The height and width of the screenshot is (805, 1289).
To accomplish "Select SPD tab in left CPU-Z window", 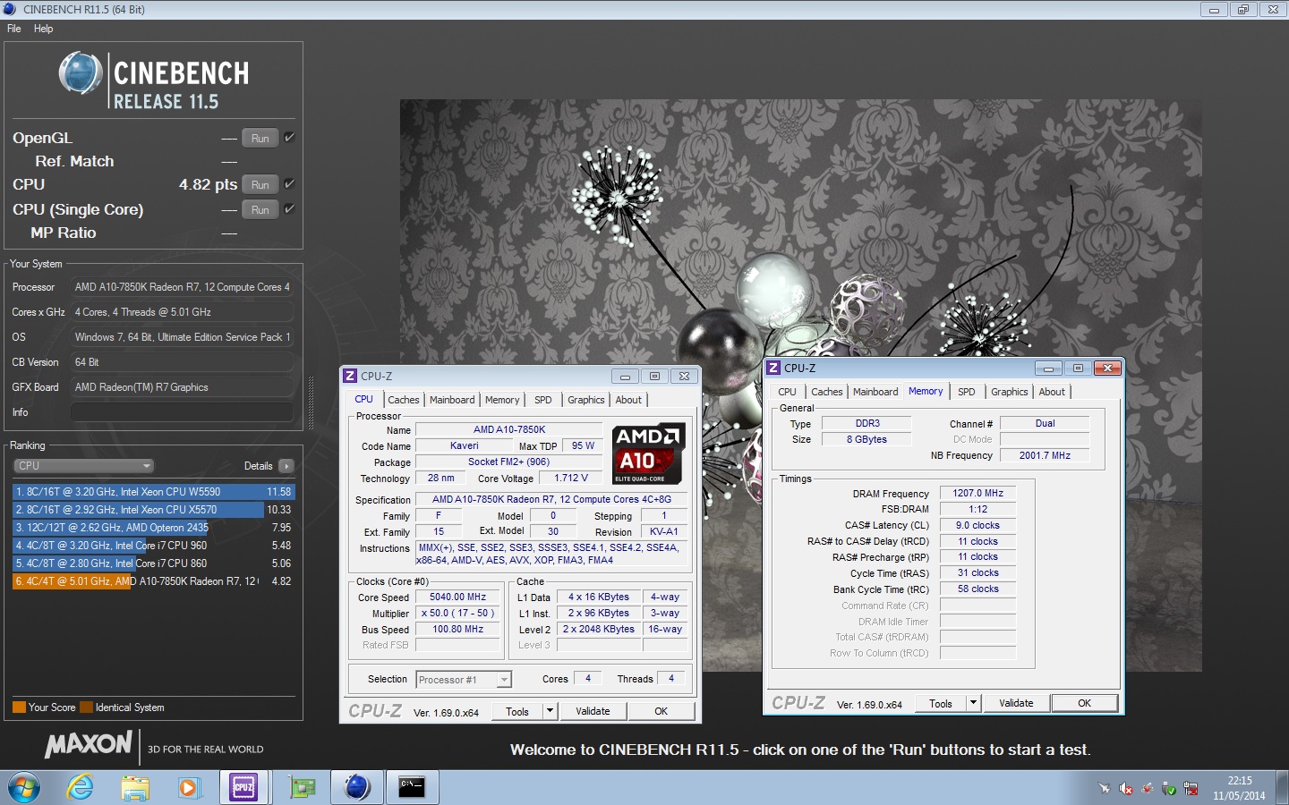I will pos(543,400).
